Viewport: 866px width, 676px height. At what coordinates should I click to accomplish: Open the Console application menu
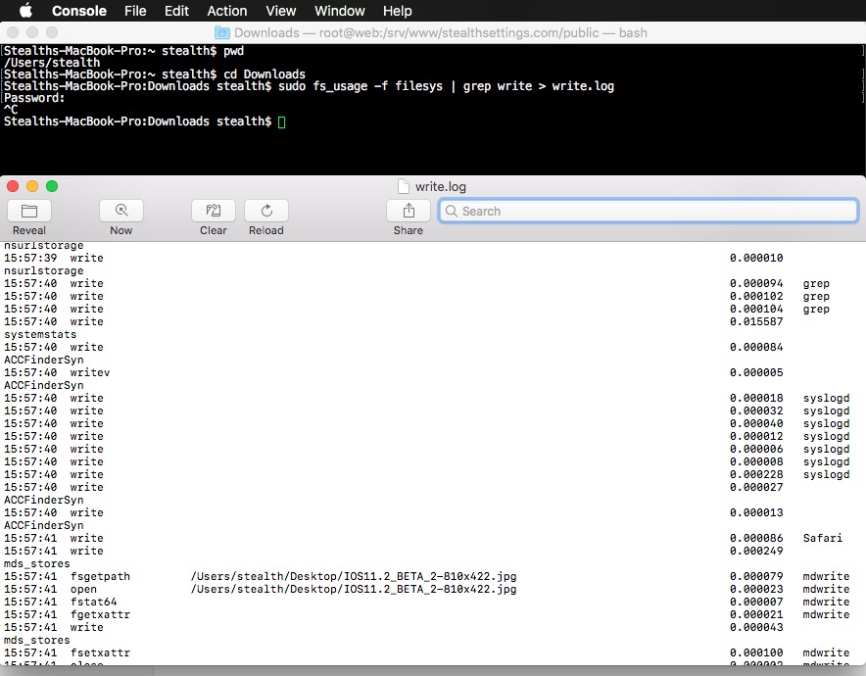[79, 11]
